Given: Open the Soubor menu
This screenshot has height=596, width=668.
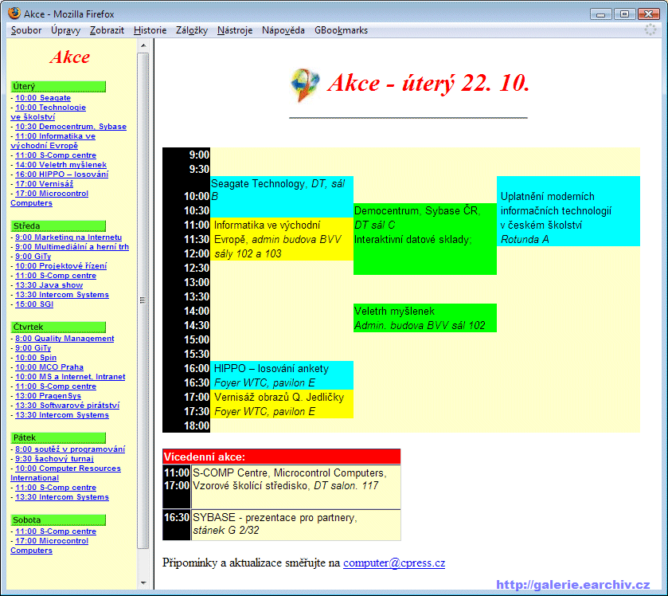Looking at the screenshot, I should (x=26, y=30).
